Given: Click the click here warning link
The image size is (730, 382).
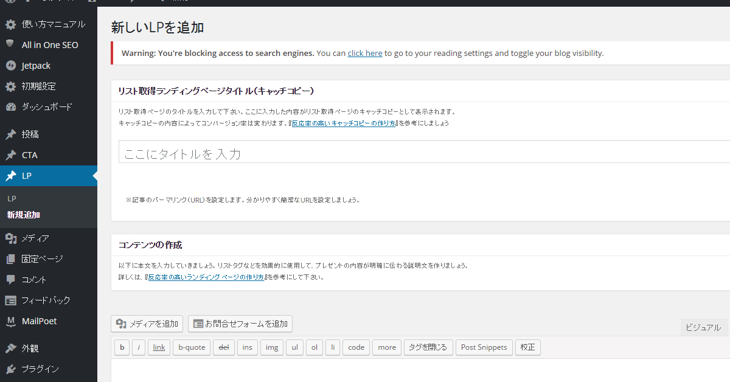Looking at the screenshot, I should point(364,53).
